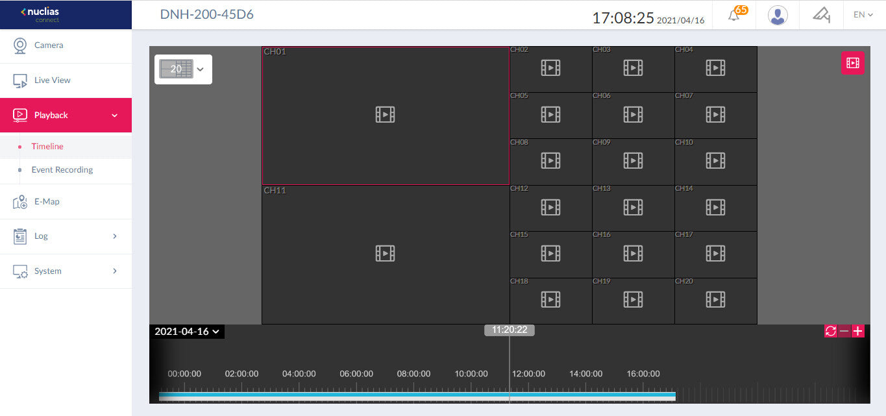Image resolution: width=886 pixels, height=416 pixels.
Task: Change language with the EN dropdown
Action: 863,14
